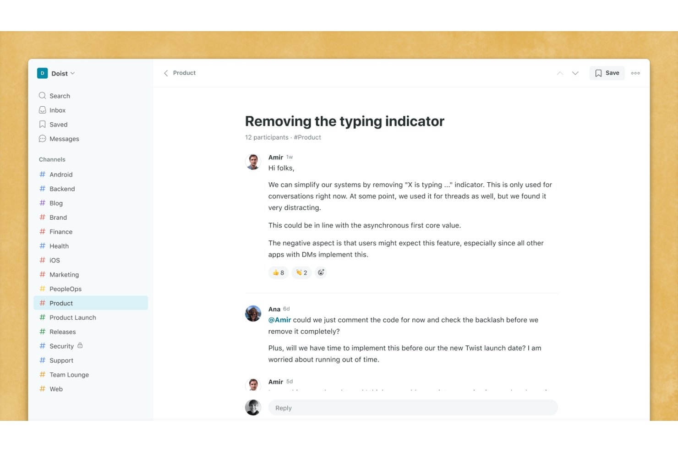Open Saved items in sidebar
678x452 pixels.
(91, 125)
